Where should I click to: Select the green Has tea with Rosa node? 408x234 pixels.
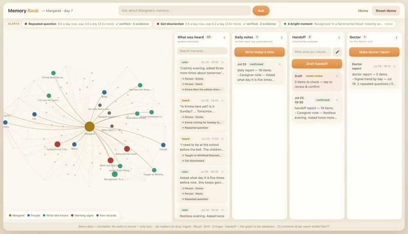tap(140, 85)
